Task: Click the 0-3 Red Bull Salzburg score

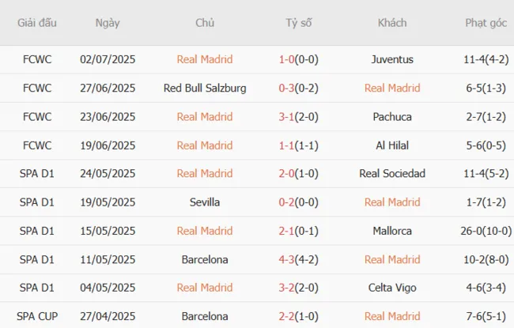Action: tap(289, 88)
